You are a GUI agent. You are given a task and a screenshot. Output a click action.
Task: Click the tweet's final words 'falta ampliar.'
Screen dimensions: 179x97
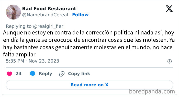click(20, 54)
